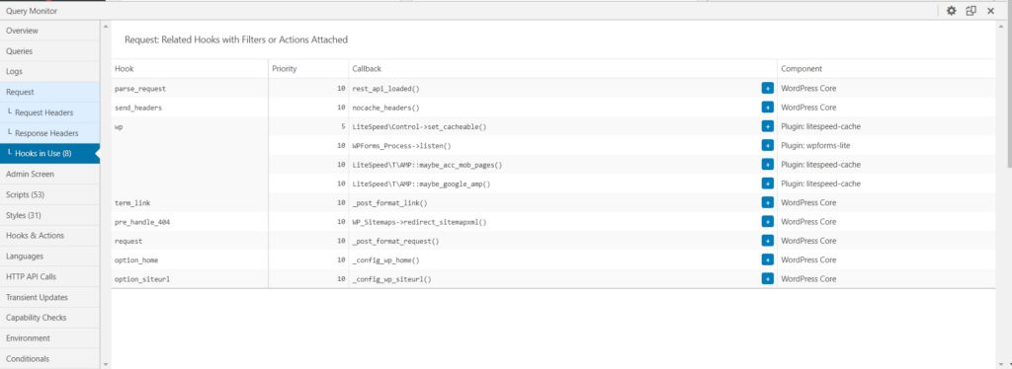Click the Hook column header
Viewport: 1012px width, 369px height.
(x=124, y=69)
